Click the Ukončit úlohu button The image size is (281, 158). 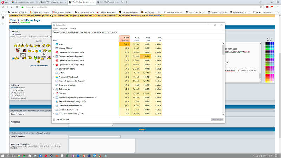[x=217, y=119]
